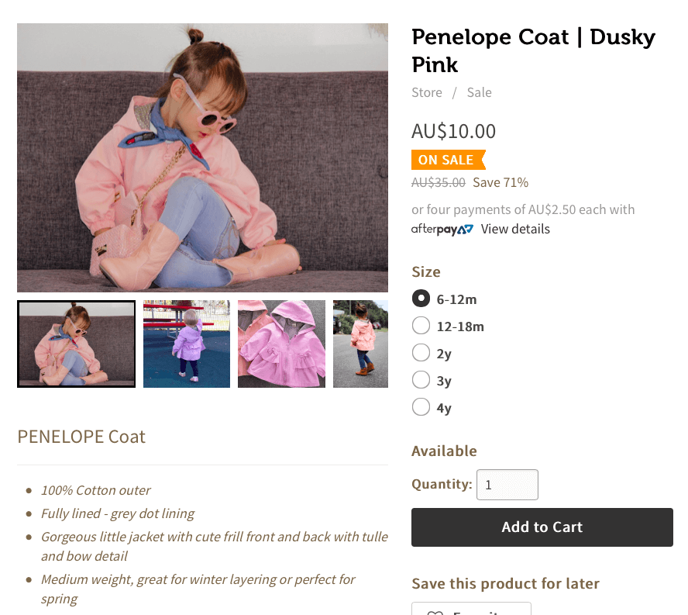Save product with the Favorite button
Image resolution: width=688 pixels, height=615 pixels.
pyautogui.click(x=471, y=610)
